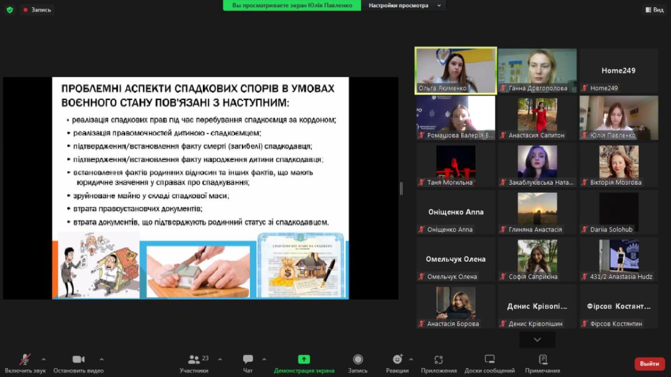The height and width of the screenshot is (377, 671).
Task: Click the red recording indicator labeled Запись
Action: 37,10
